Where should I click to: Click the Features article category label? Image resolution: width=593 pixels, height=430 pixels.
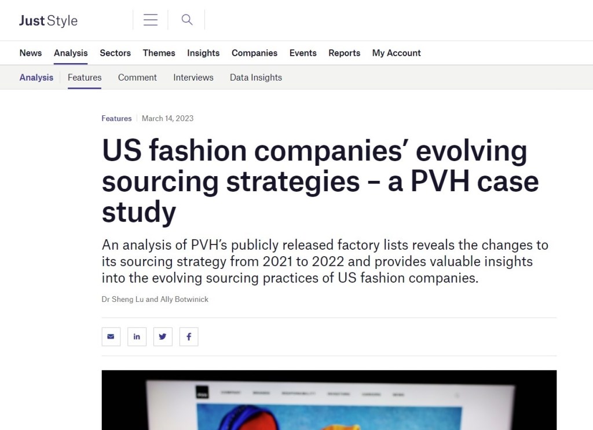pyautogui.click(x=116, y=118)
